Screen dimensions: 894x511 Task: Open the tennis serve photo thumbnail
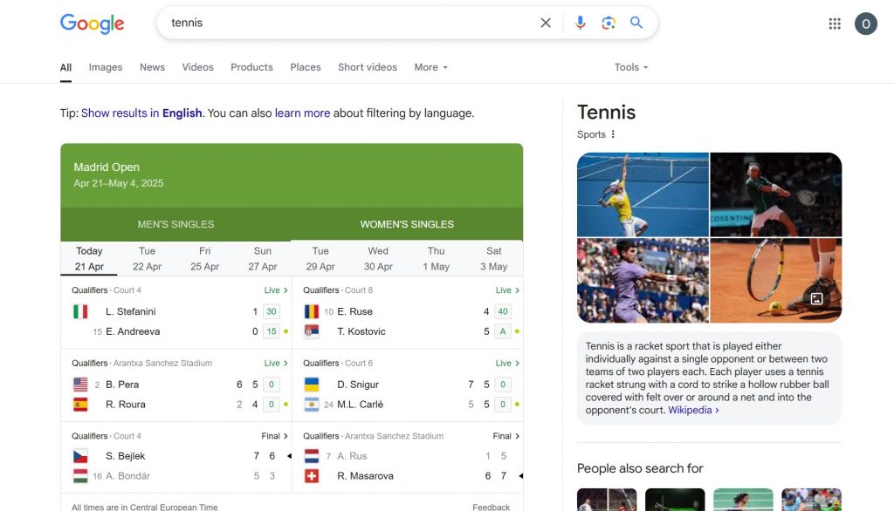(x=643, y=194)
